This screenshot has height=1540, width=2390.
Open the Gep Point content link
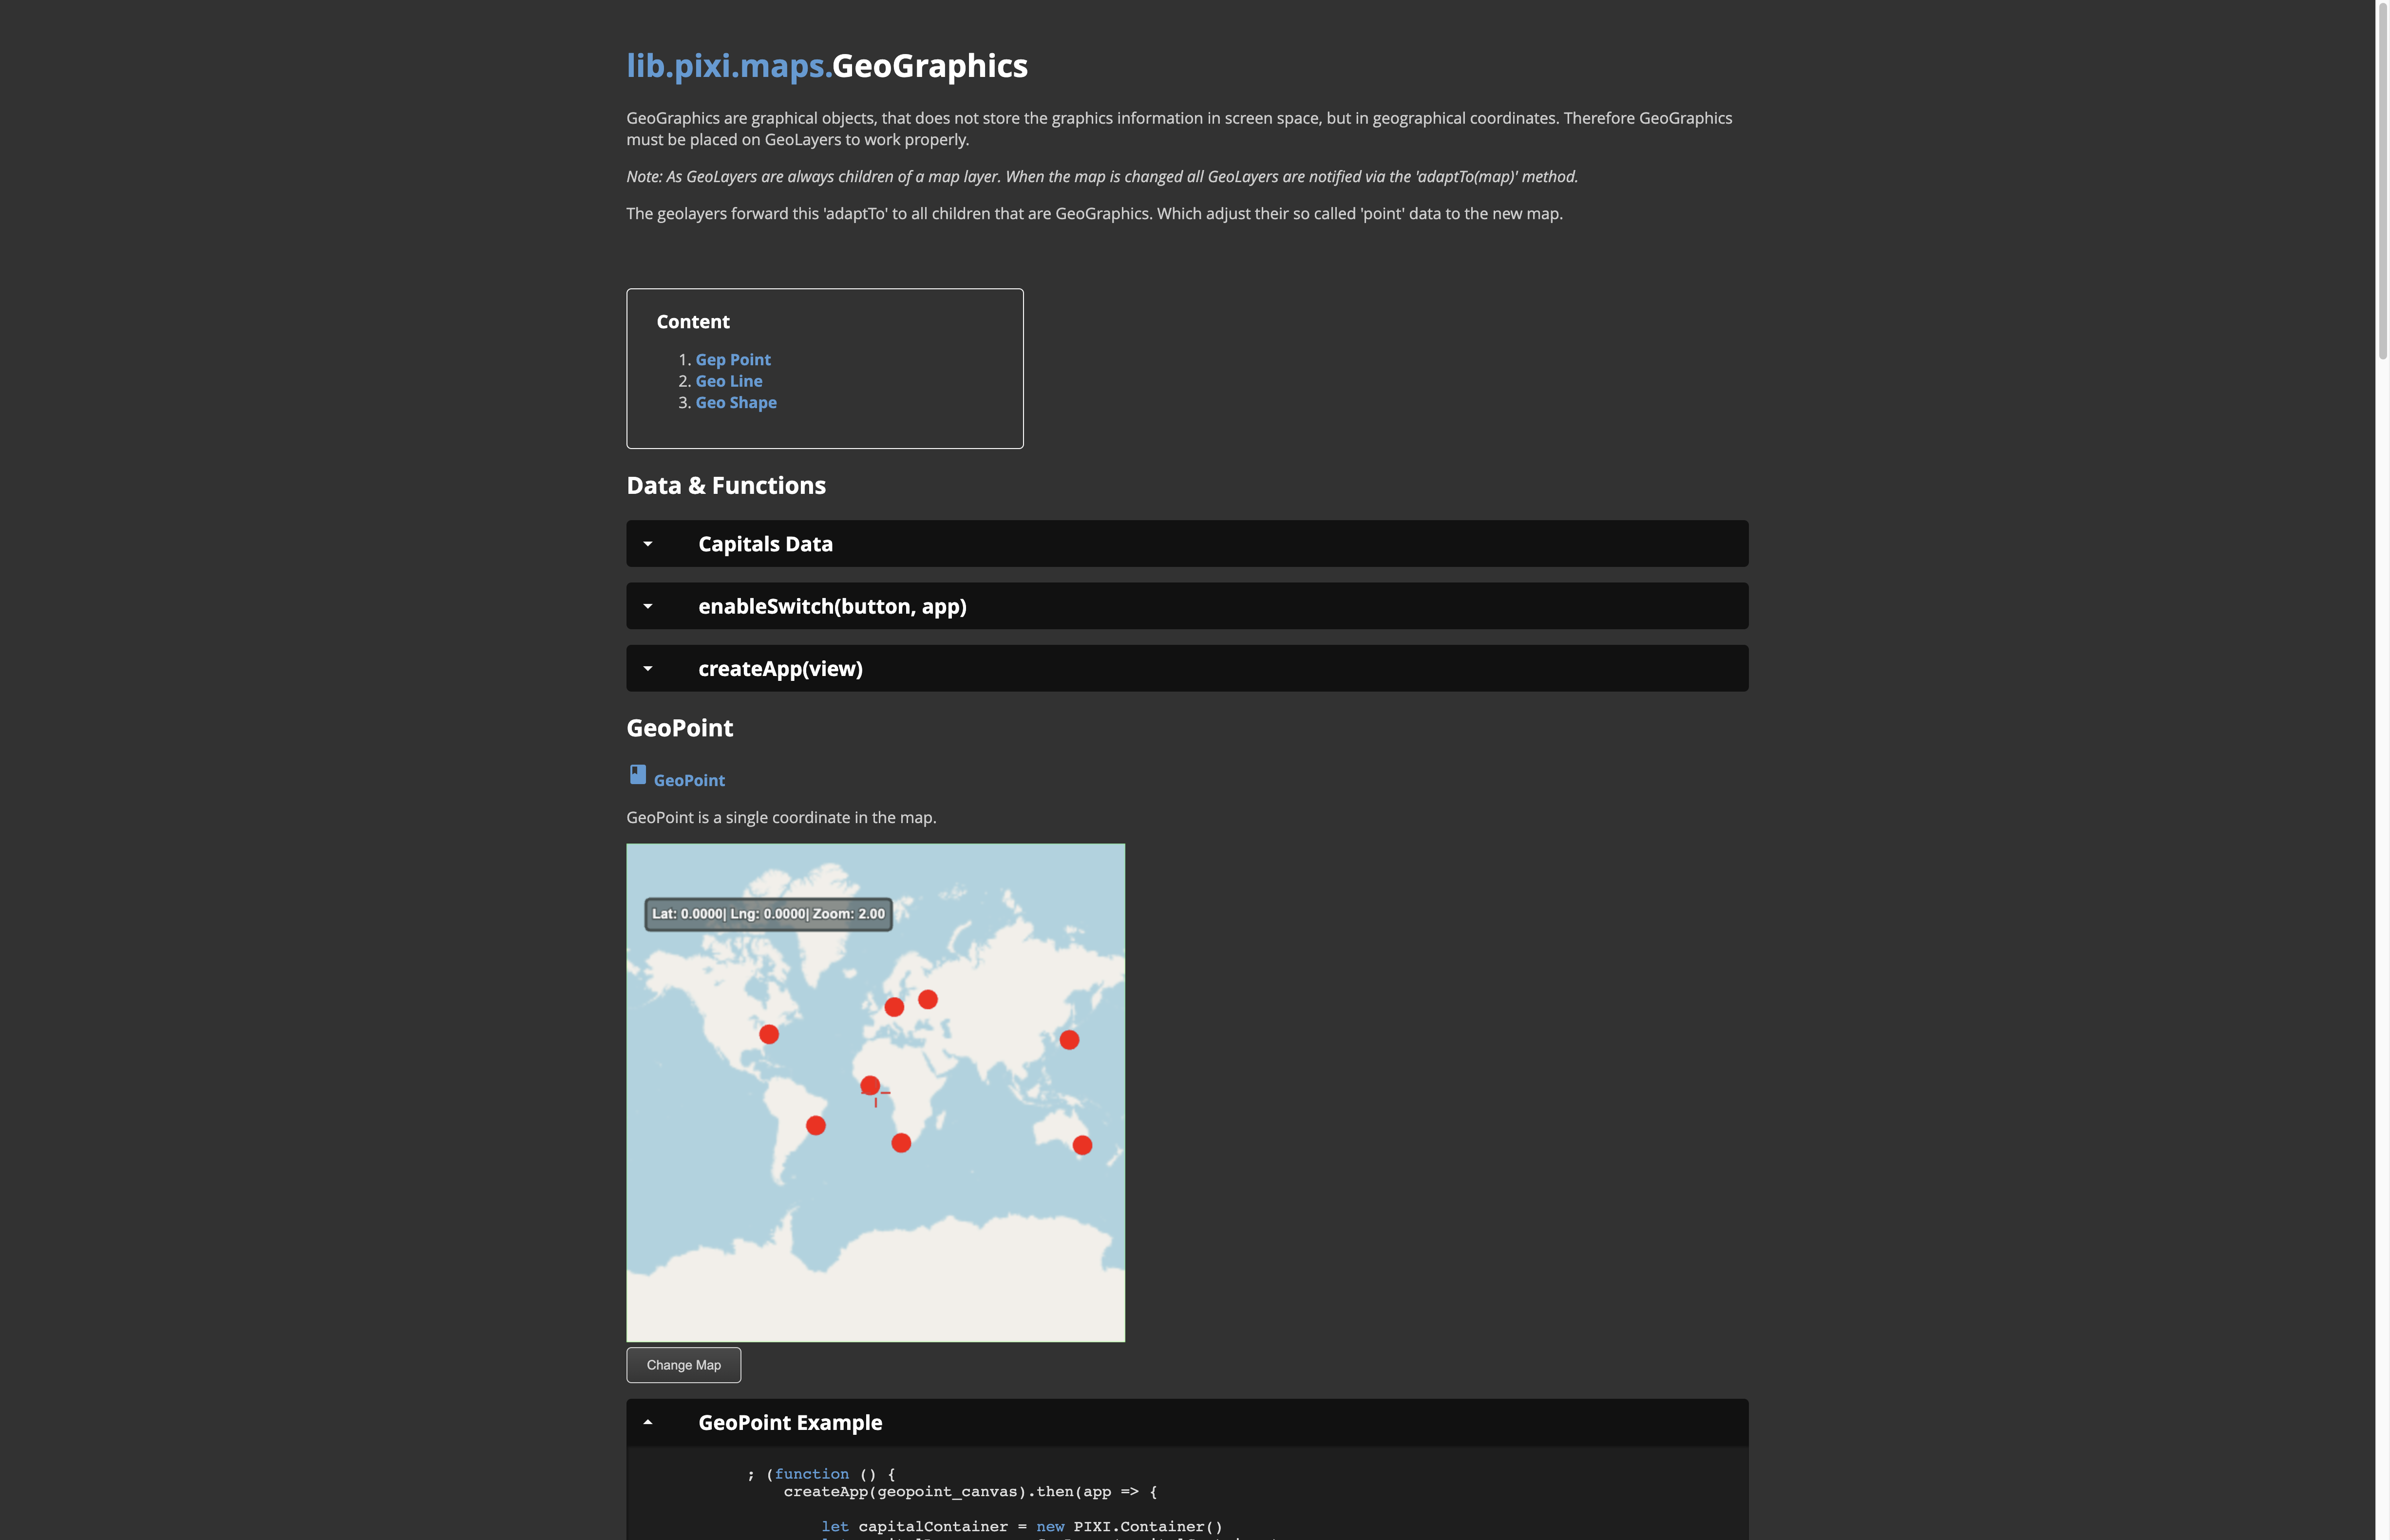point(733,359)
